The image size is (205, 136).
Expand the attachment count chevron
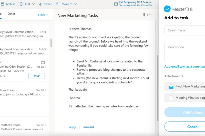(x=150, y=15)
